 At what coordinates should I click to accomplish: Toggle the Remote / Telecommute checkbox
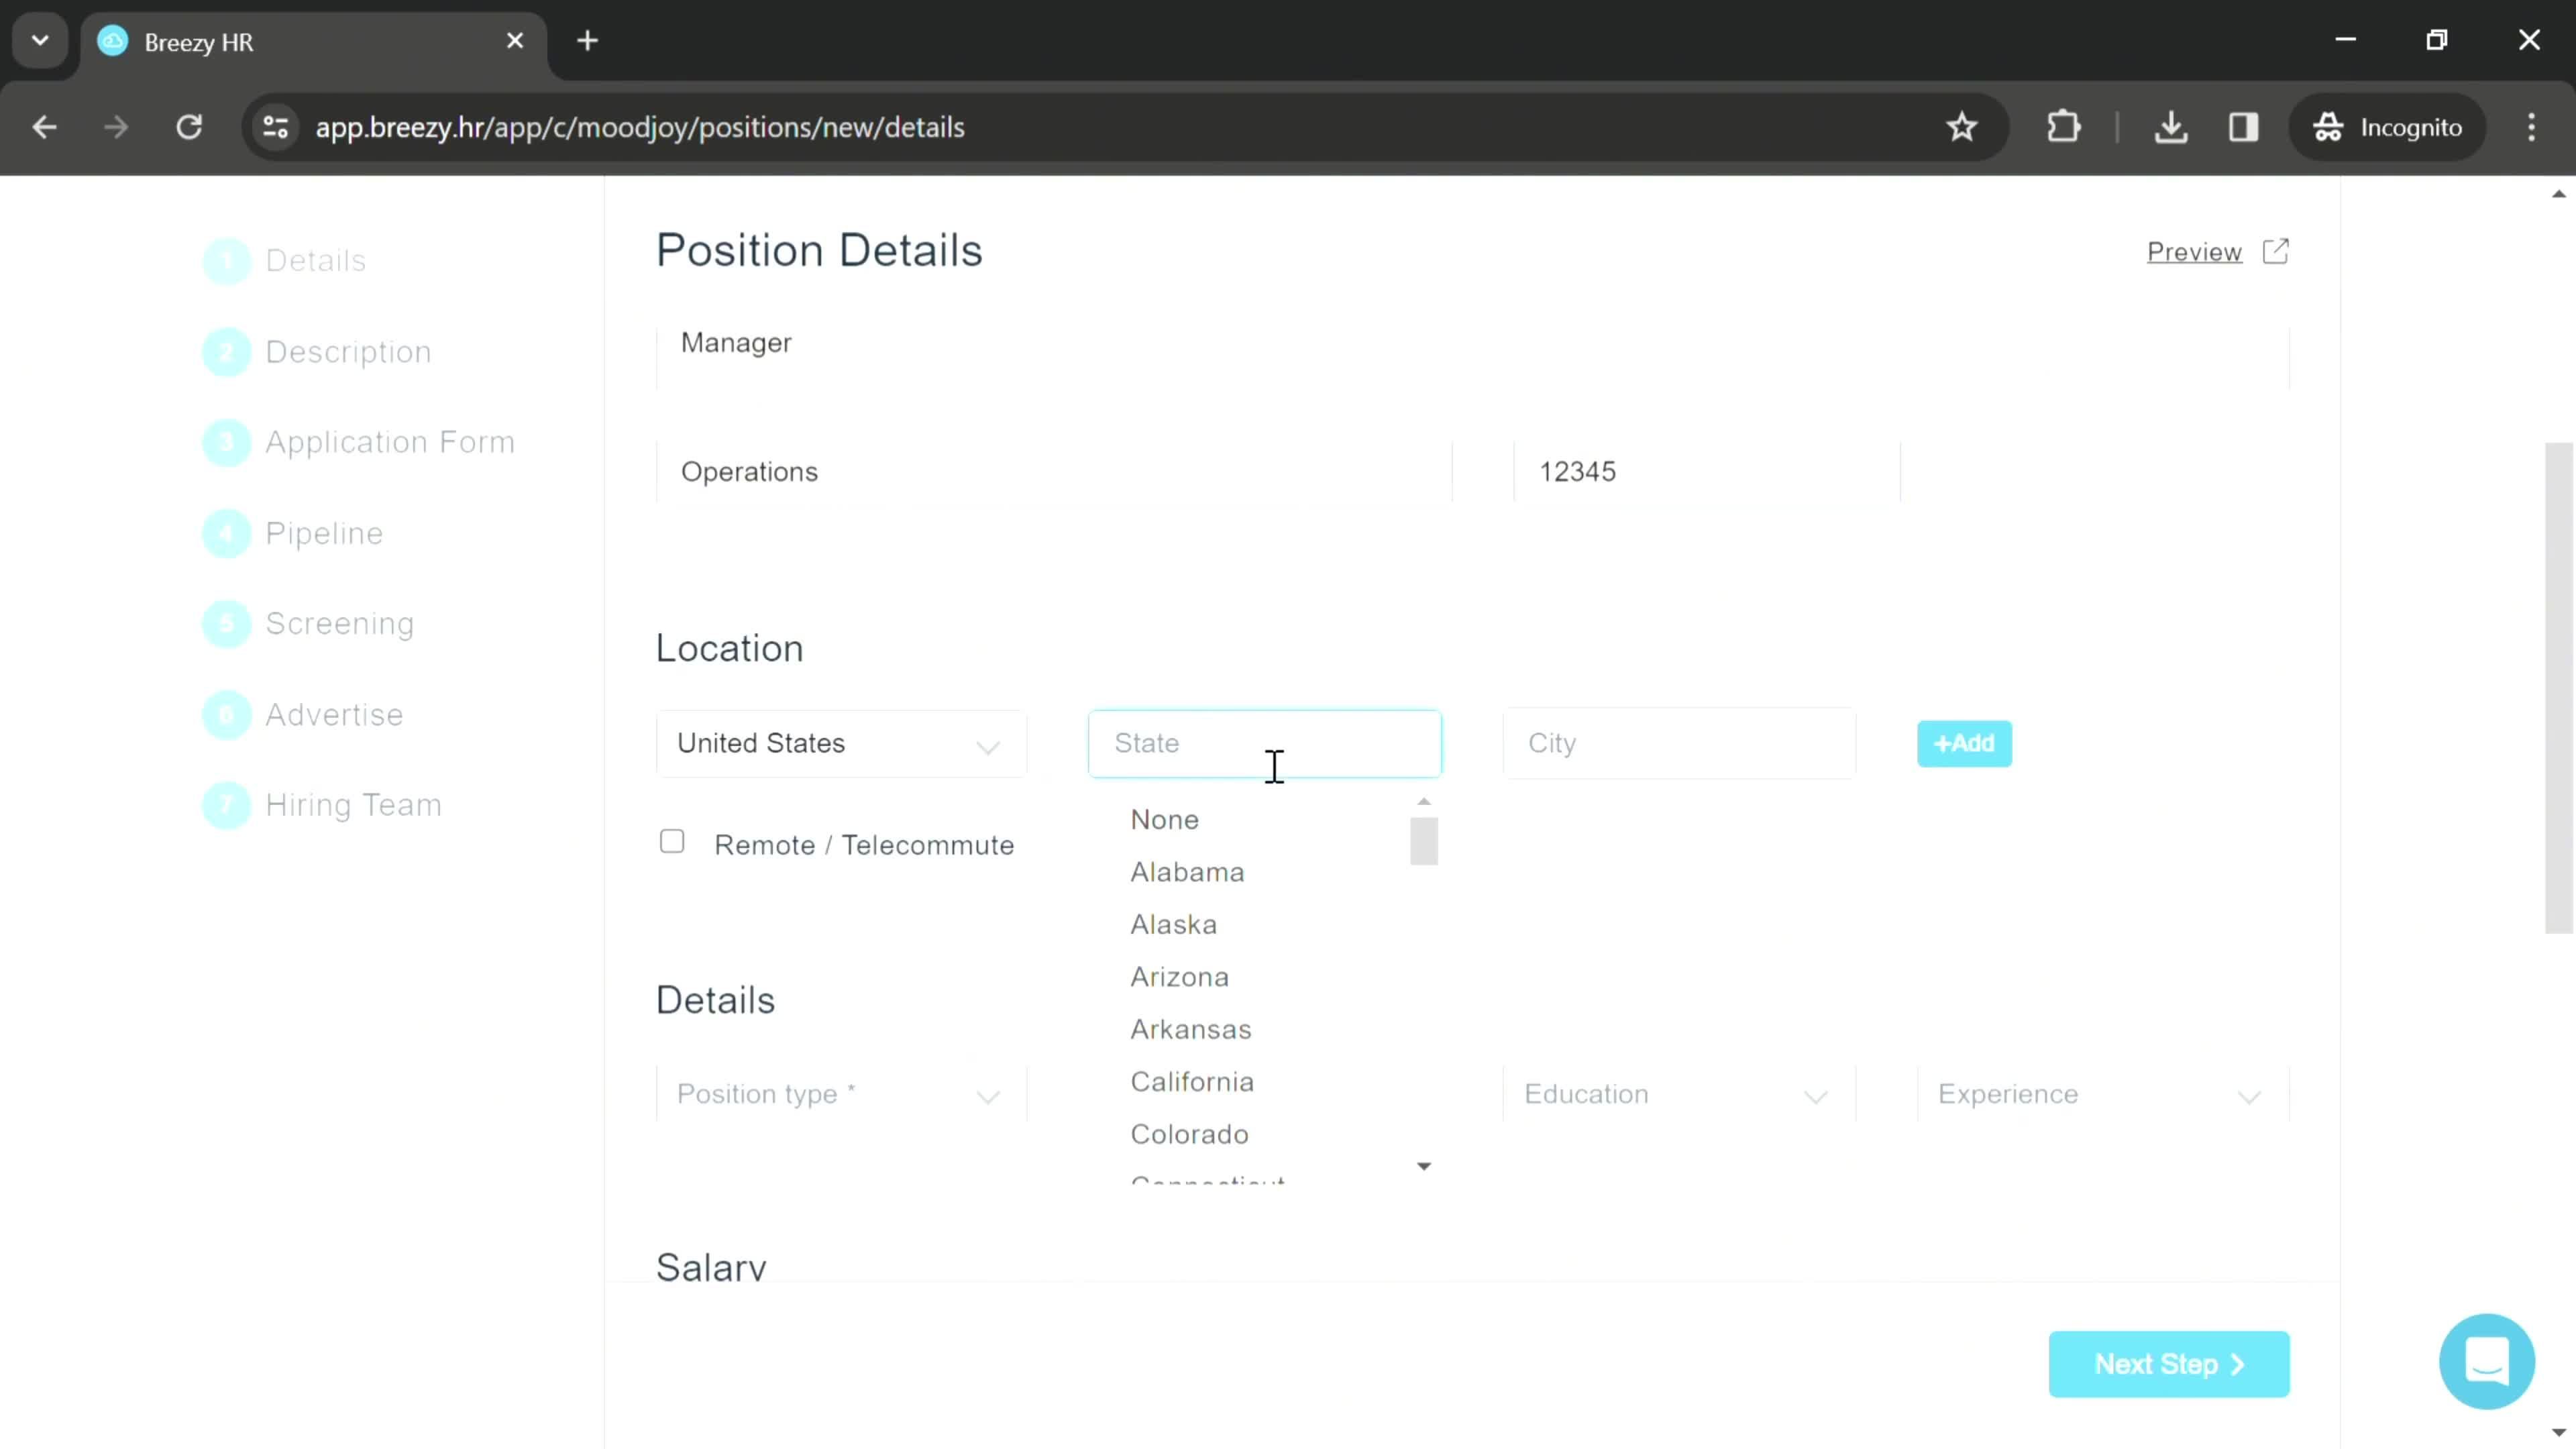click(x=674, y=844)
